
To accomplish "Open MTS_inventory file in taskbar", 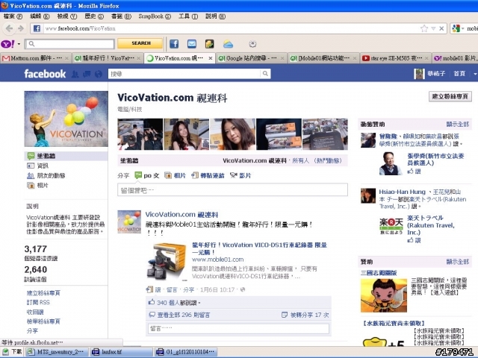I will pyautogui.click(x=57, y=352).
